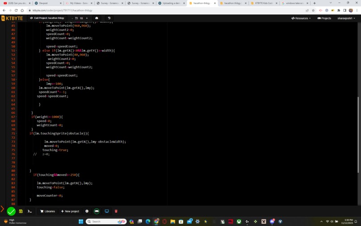361x226 pixels.
Task: Open the notification bell in taskbar
Action: [356, 222]
